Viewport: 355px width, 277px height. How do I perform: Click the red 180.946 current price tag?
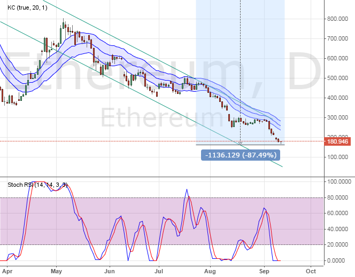pos(337,141)
